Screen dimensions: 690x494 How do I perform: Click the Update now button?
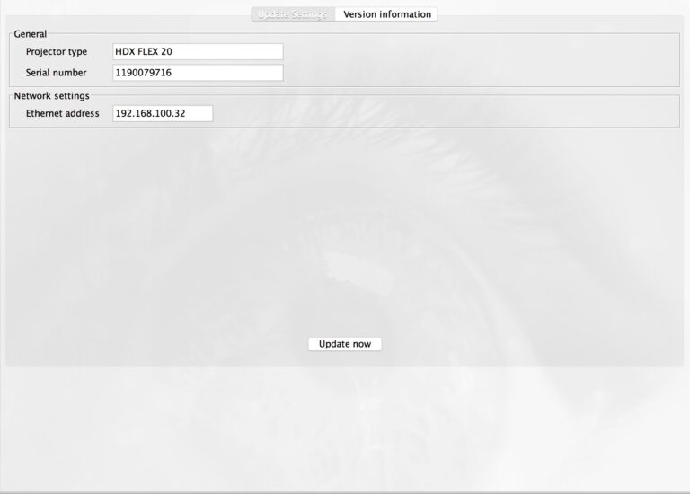(x=345, y=344)
